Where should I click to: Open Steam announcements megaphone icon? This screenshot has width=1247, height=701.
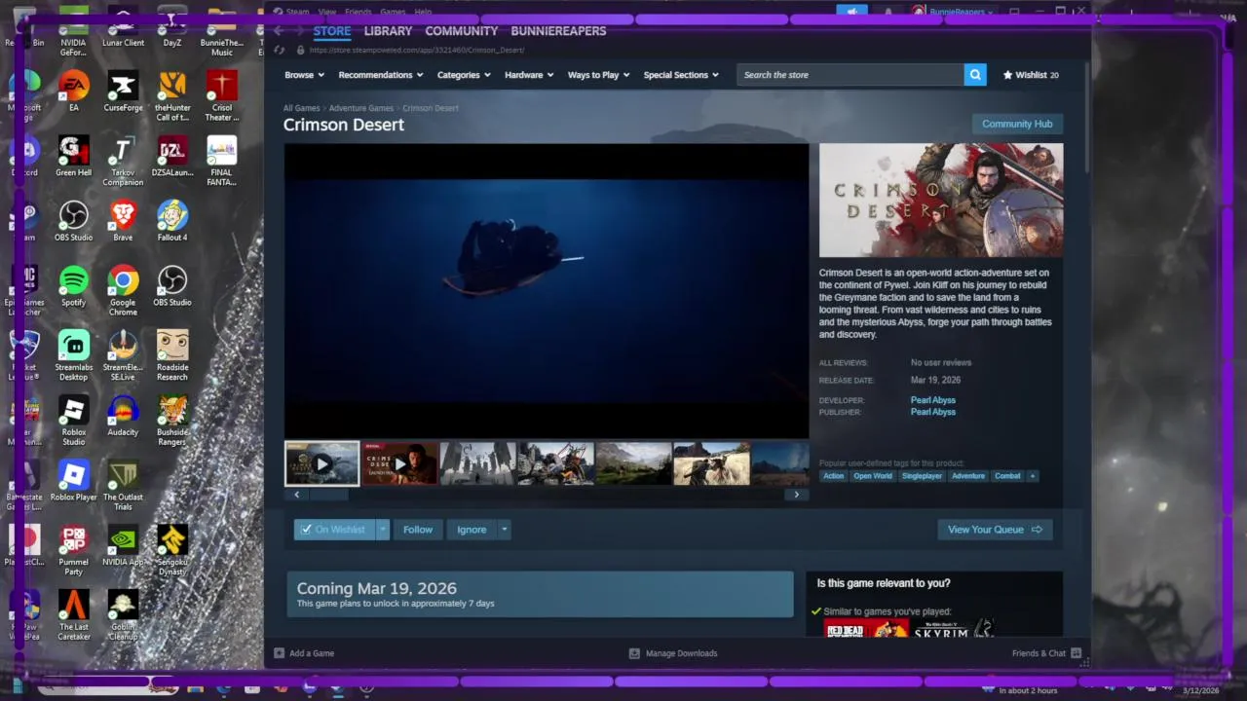[x=852, y=12]
